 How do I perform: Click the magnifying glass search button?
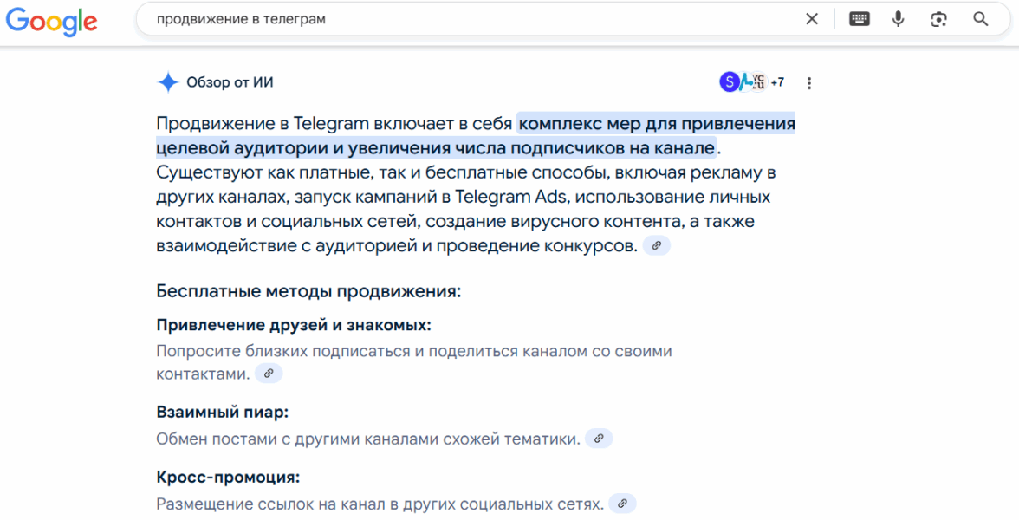pyautogui.click(x=981, y=19)
